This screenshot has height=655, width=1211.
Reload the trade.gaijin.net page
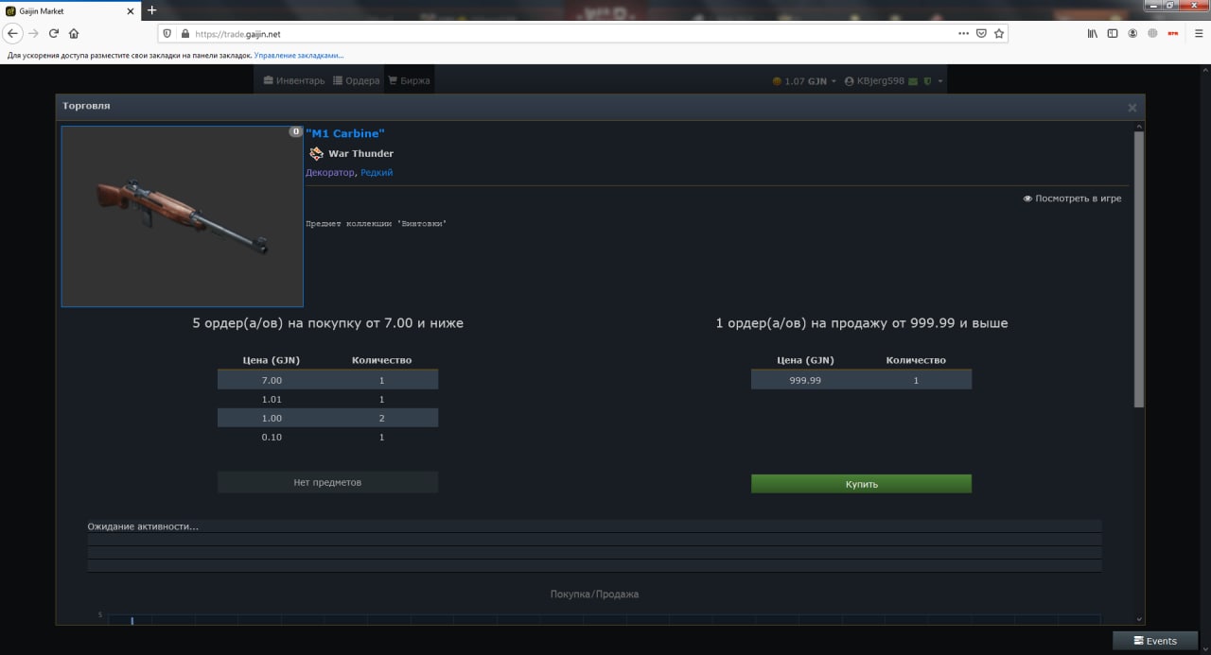click(x=54, y=33)
